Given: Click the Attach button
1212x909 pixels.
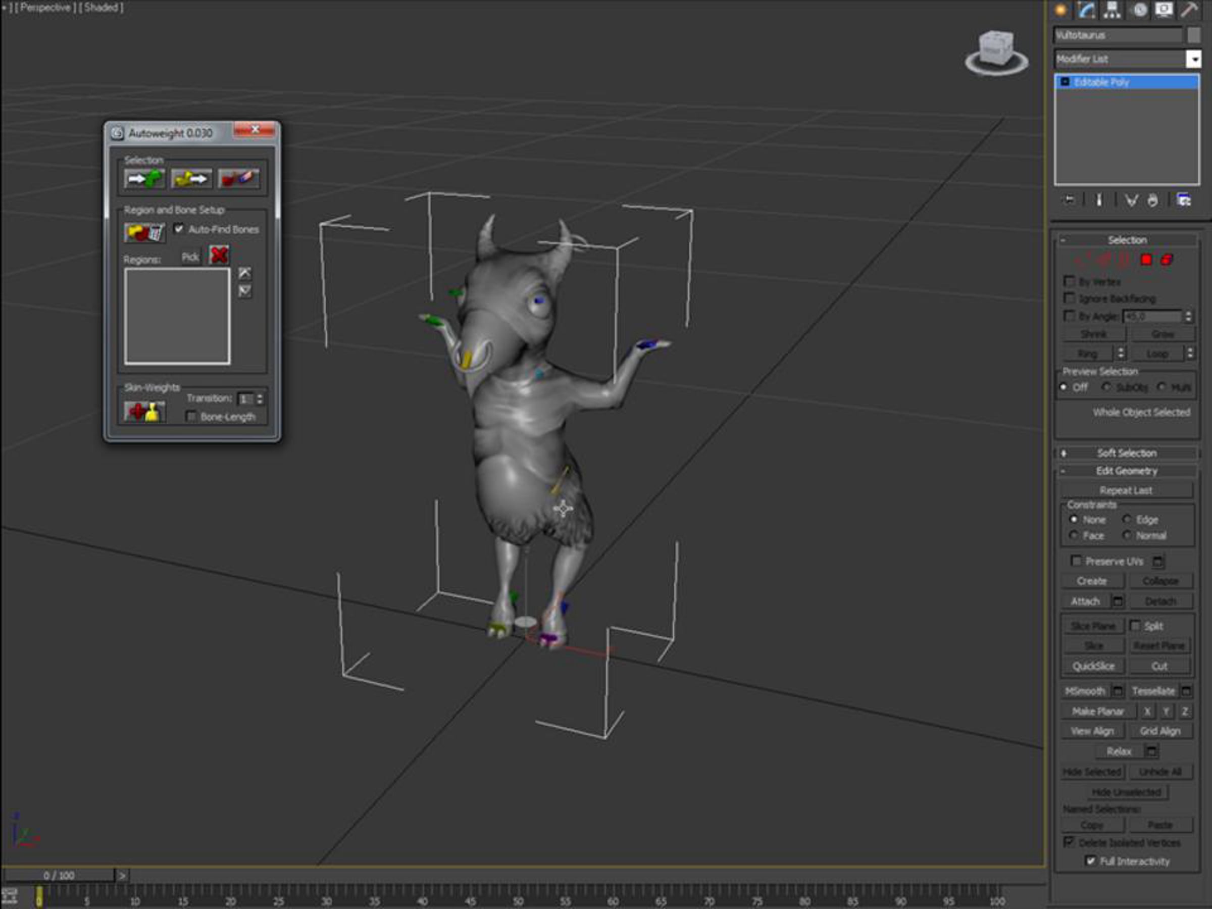Looking at the screenshot, I should 1085,601.
